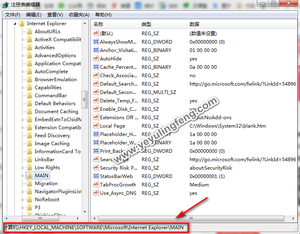Click the binary icon of Cache_Percent...
This screenshot has width=300, height=234.
click(96, 67)
